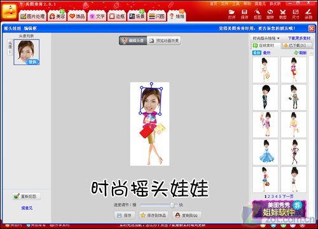Go to page 4 of materials
Viewport: 318px width, 229px height.
pyautogui.click(x=276, y=197)
